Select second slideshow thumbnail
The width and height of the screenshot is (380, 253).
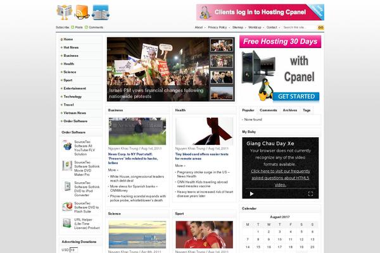click(222, 61)
